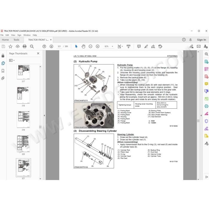Go to previous page arrow
Image resolution: width=209 pixels, height=209 pixels.
click(44, 46)
